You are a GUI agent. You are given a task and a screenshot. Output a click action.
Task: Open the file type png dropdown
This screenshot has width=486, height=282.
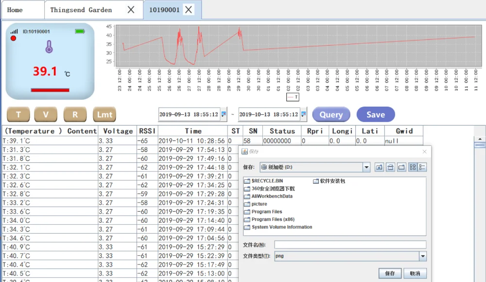[x=422, y=256]
